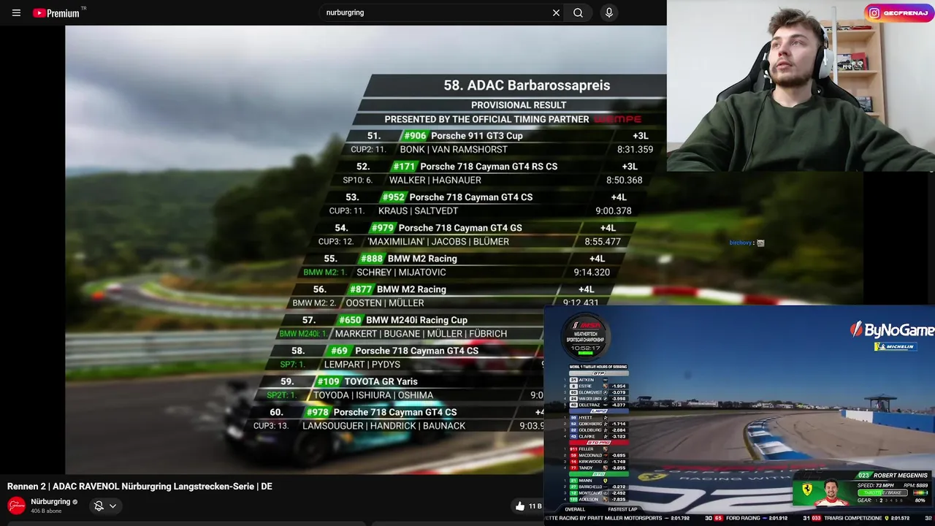Click the 8:55.477 lap time
This screenshot has width=935, height=526.
click(x=603, y=242)
